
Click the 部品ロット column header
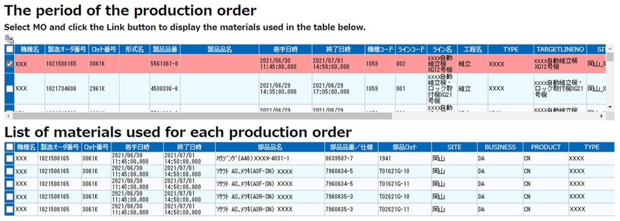[405, 147]
